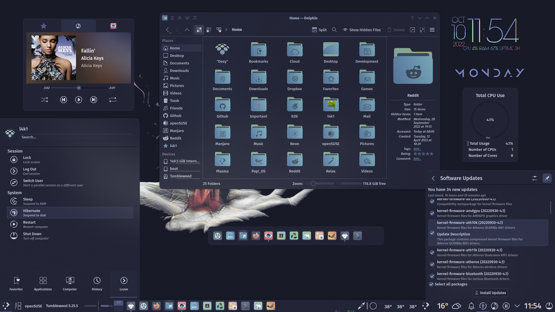555x312 pixels.
Task: Go back from Software Updates panel
Action: click(x=433, y=178)
